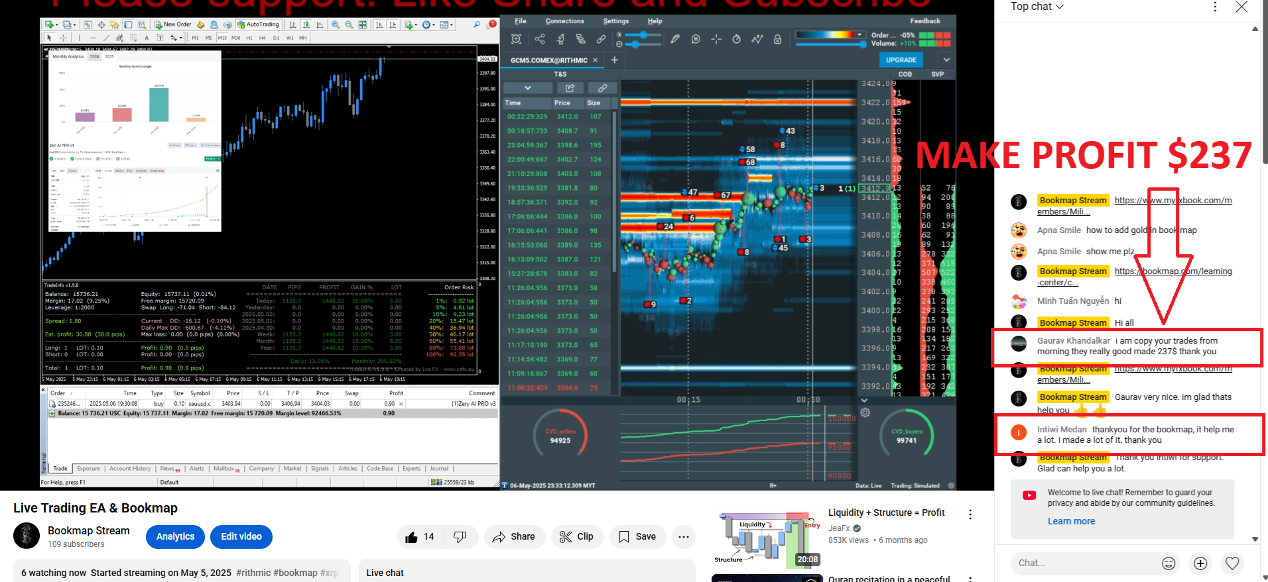The image size is (1268, 582).
Task: Click Bookmap crosshair icon
Action: coord(716,39)
